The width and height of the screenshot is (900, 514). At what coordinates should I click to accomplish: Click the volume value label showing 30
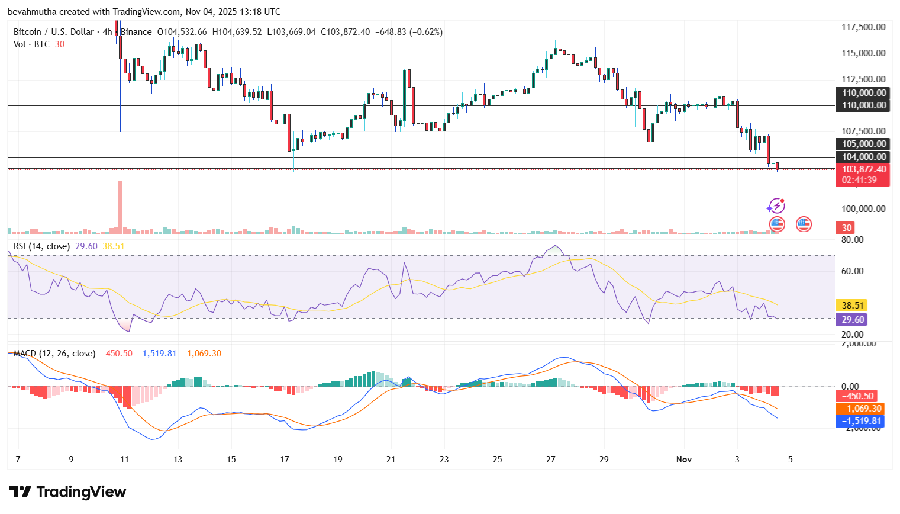point(846,227)
